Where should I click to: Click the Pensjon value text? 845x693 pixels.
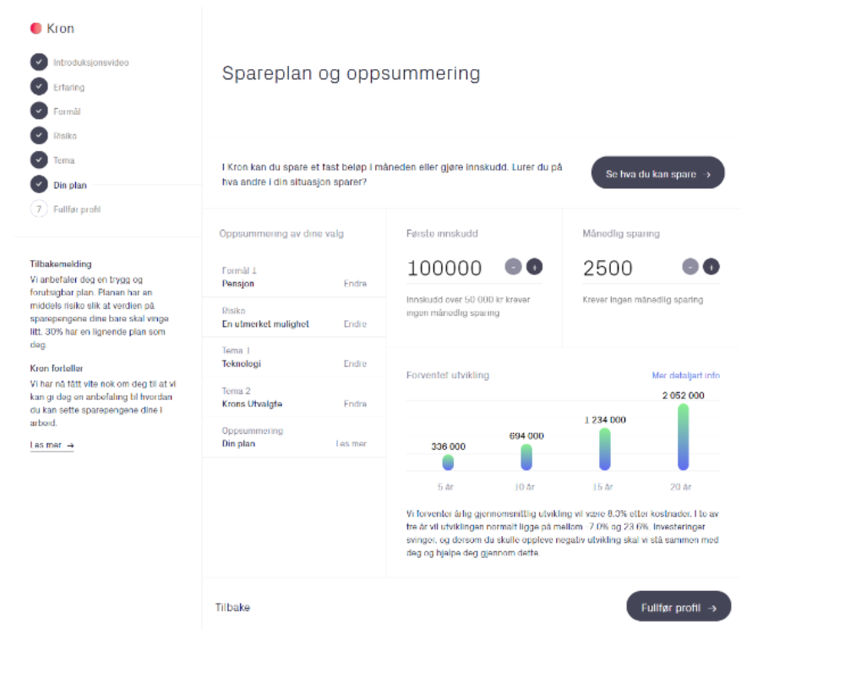click(x=238, y=284)
